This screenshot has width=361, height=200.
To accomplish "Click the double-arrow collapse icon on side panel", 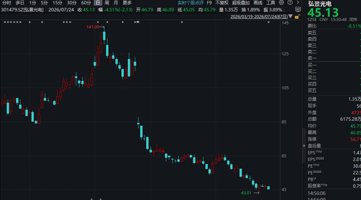I will tap(304, 146).
